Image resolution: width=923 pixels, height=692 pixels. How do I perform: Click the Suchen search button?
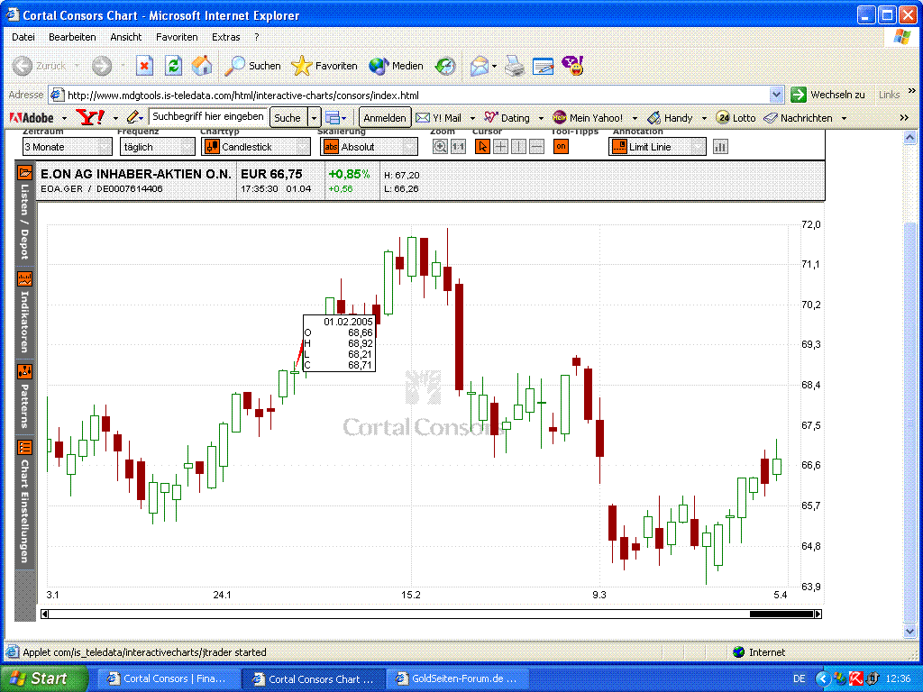coord(253,66)
